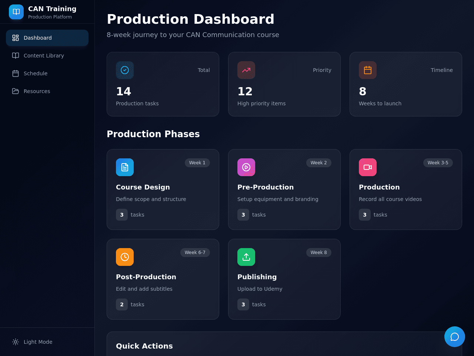Image resolution: width=474 pixels, height=356 pixels.
Task: Click the Post-Production clock icon
Action: tap(125, 257)
